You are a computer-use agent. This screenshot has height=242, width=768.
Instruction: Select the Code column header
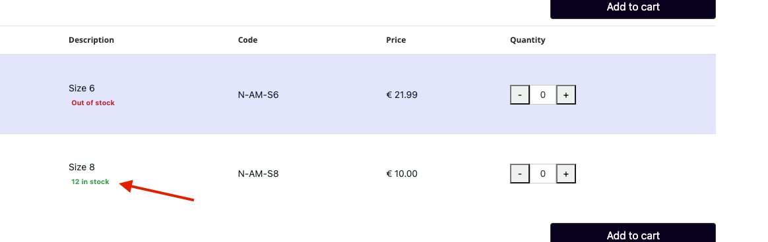[x=248, y=40]
